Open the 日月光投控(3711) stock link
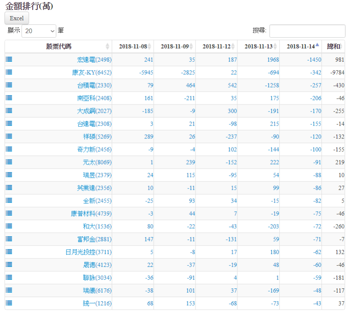348x312 pixels. [x=88, y=252]
